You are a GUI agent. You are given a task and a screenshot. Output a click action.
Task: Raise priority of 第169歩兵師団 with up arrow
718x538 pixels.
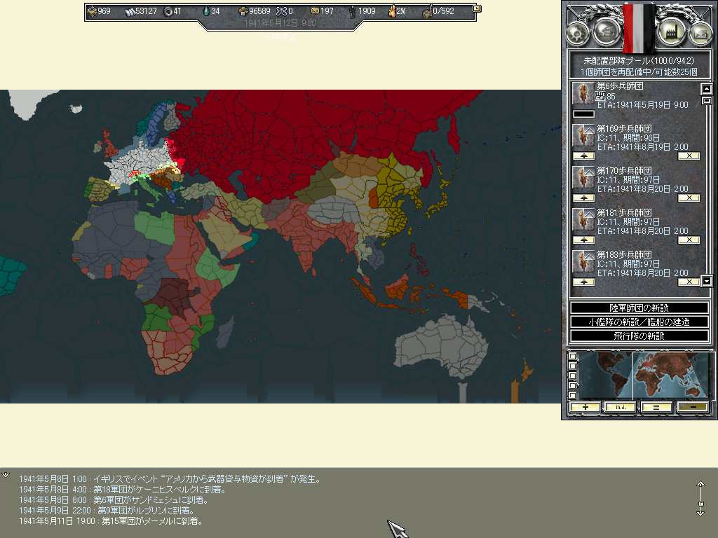click(584, 156)
